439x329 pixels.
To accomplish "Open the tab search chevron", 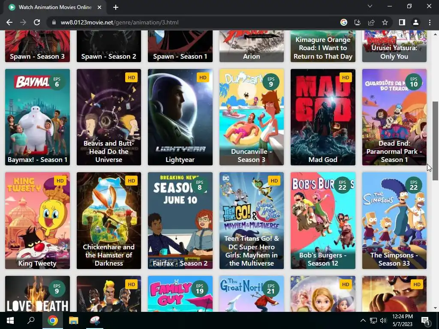I will pos(370,6).
